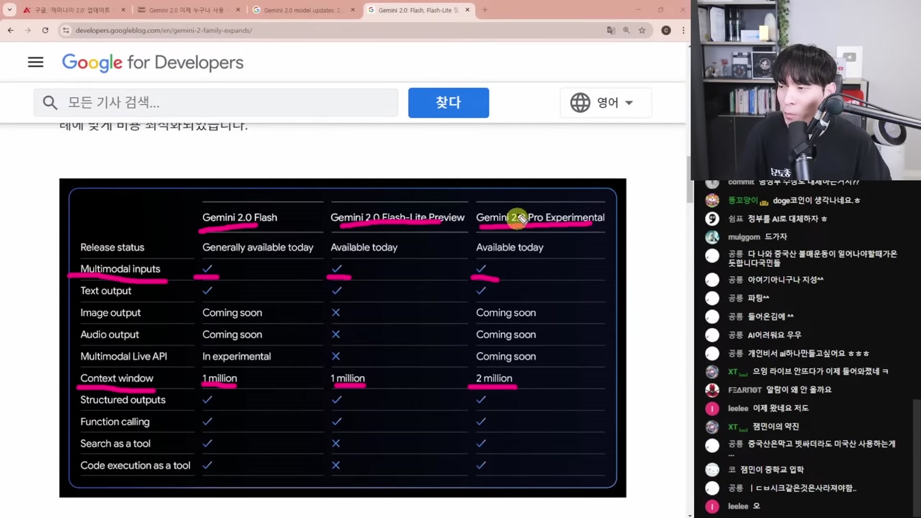Close the '구글, 제미나이 2.0 업데이트' tab
921x518 pixels.
pos(123,10)
